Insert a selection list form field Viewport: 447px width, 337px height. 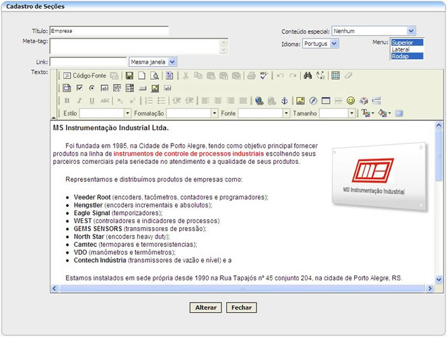[130, 88]
